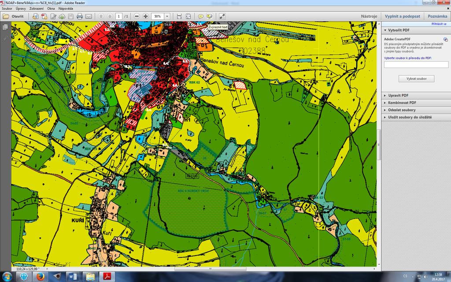Click the CS language indicator in tray
Image resolution: width=451 pixels, height=282 pixels.
point(406,276)
